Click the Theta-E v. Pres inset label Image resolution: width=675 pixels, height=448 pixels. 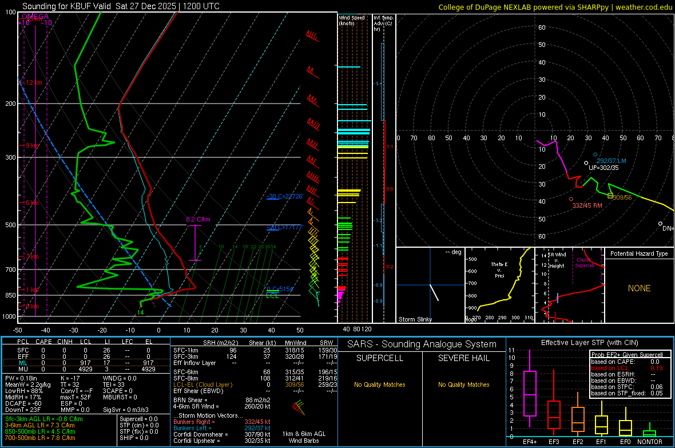click(x=499, y=269)
